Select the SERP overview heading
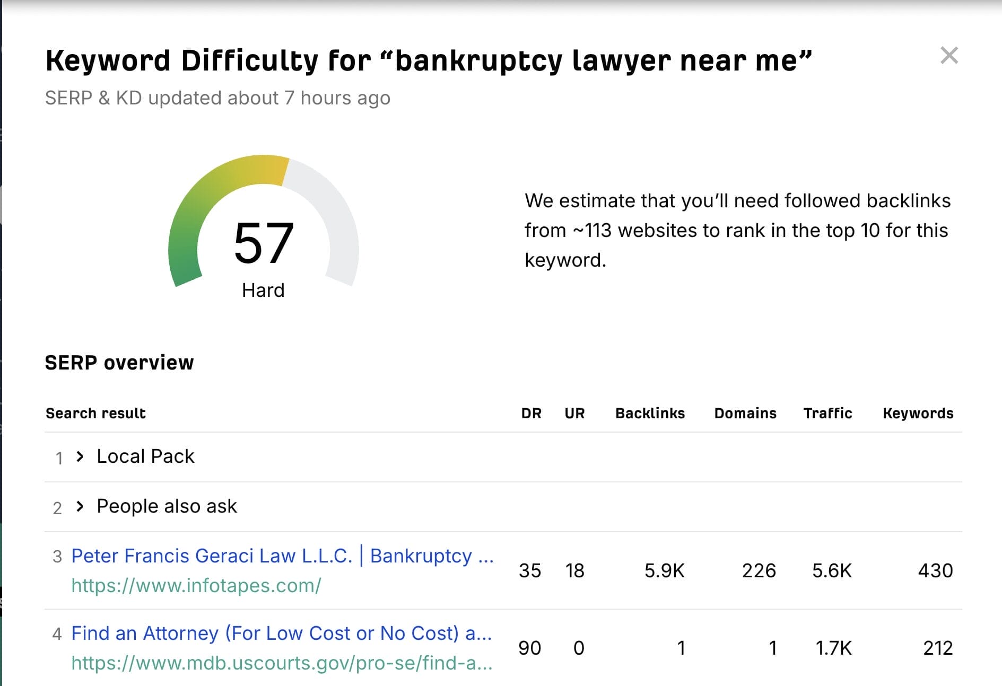Screen dimensions: 1002x686 pyautogui.click(x=119, y=362)
